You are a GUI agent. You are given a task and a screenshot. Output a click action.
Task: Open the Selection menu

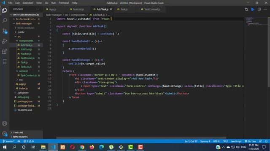coord(28,3)
